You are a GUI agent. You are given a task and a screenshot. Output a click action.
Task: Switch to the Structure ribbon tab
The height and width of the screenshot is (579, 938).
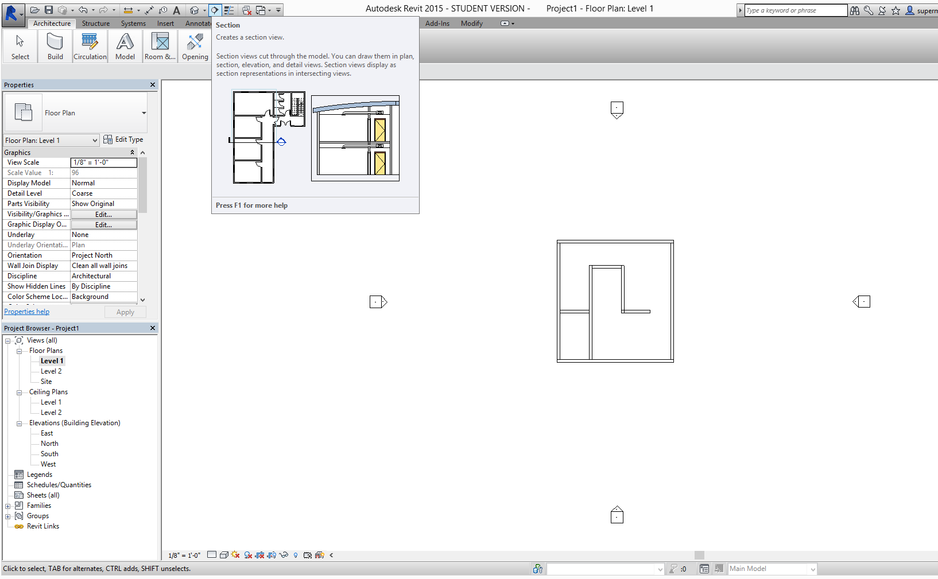pos(96,24)
